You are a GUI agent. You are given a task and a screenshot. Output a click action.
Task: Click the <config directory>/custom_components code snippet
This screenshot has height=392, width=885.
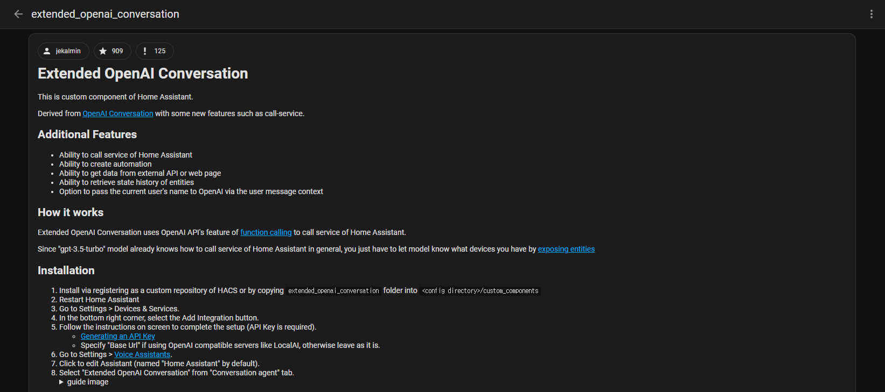(x=480, y=291)
